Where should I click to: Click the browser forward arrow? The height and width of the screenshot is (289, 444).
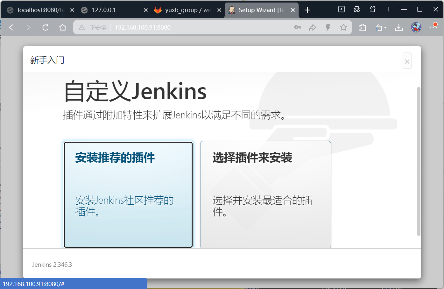[x=28, y=27]
